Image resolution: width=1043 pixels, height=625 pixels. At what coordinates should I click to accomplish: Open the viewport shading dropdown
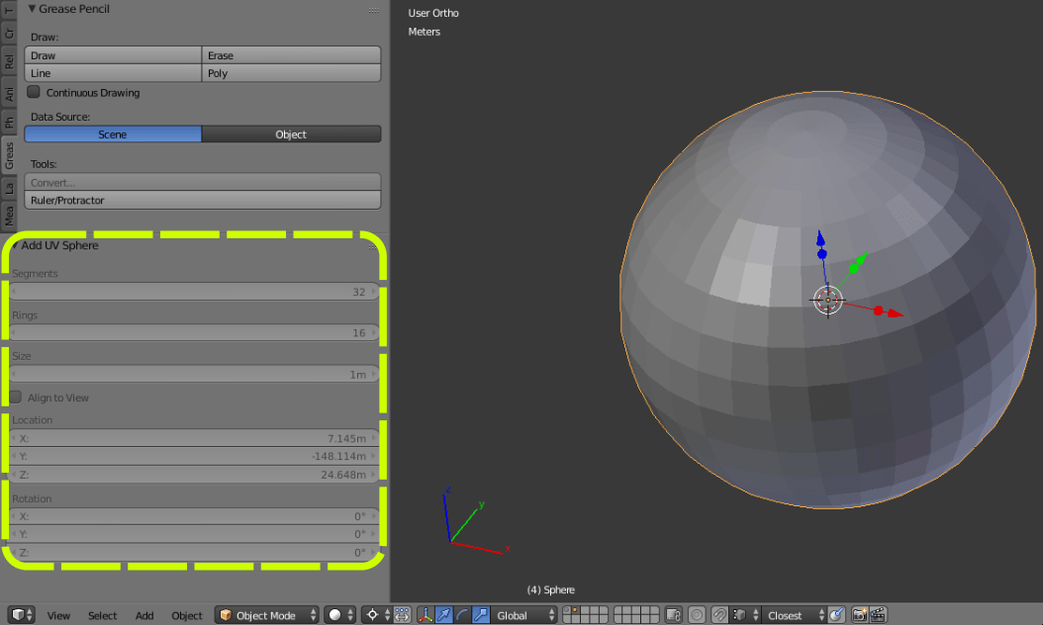coord(340,614)
